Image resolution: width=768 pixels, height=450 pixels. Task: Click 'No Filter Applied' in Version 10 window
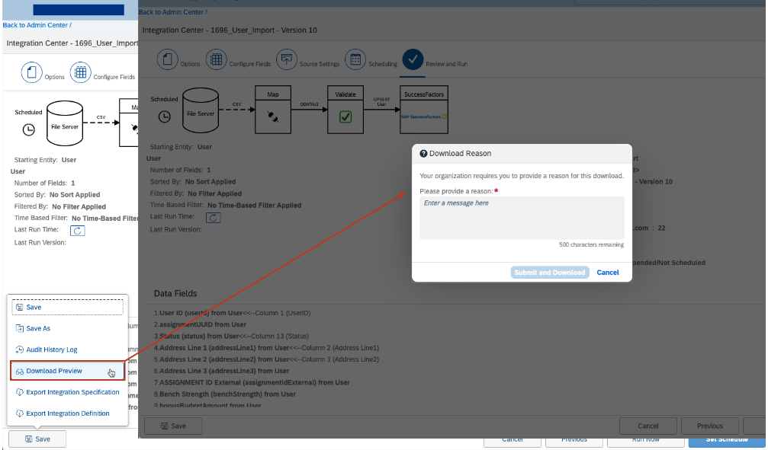pos(214,193)
